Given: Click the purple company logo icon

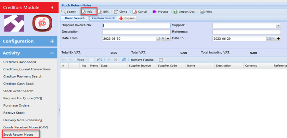Looking at the screenshot, I should pyautogui.click(x=14, y=23).
